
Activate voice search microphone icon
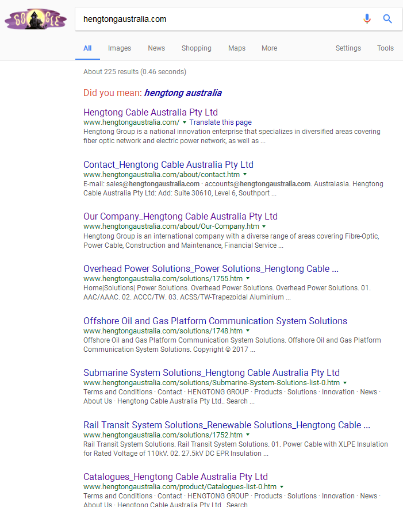(367, 19)
